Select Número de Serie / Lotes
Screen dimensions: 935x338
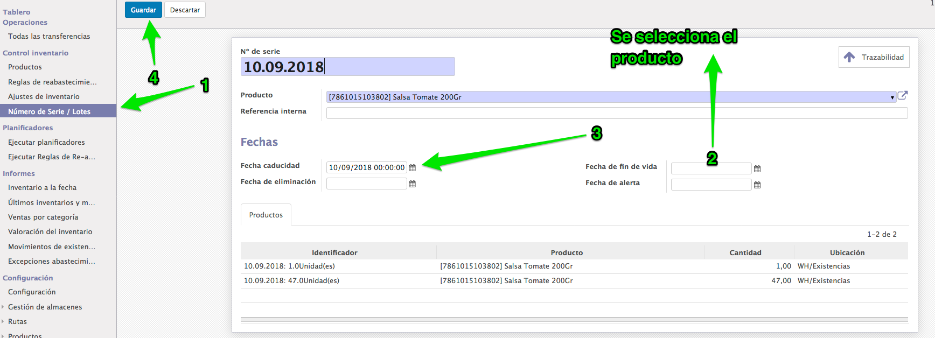click(x=49, y=111)
